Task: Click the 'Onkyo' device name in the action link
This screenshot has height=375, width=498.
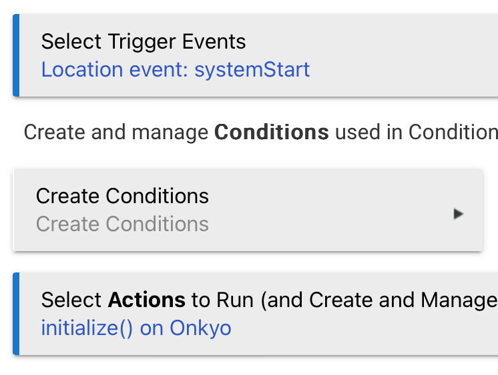Action: point(200,328)
